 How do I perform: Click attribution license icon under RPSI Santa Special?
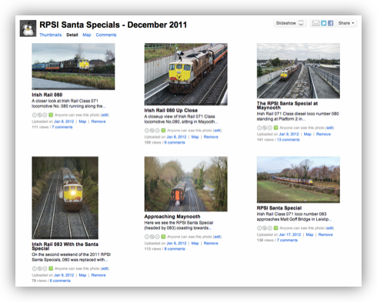(x=259, y=228)
